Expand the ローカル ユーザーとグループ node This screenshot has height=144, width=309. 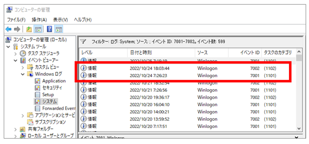[x=16, y=136]
